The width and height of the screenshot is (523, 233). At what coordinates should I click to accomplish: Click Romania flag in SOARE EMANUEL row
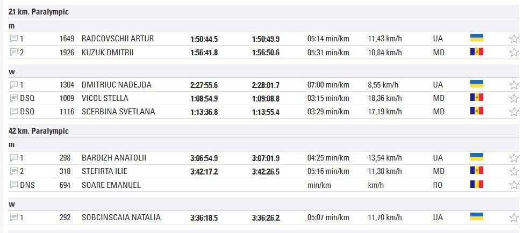pos(476,184)
